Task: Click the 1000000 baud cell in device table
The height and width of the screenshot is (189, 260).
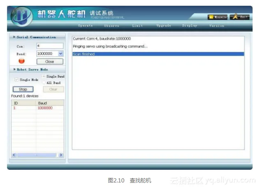Action: pos(45,108)
